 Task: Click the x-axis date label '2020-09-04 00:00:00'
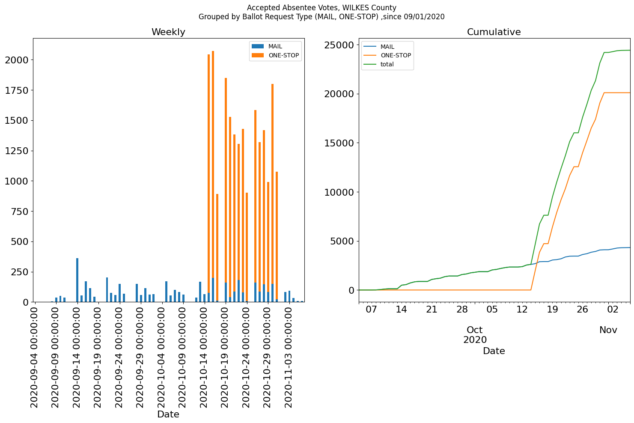(x=35, y=357)
